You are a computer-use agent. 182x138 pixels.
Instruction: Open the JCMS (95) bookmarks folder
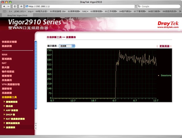click(20, 11)
